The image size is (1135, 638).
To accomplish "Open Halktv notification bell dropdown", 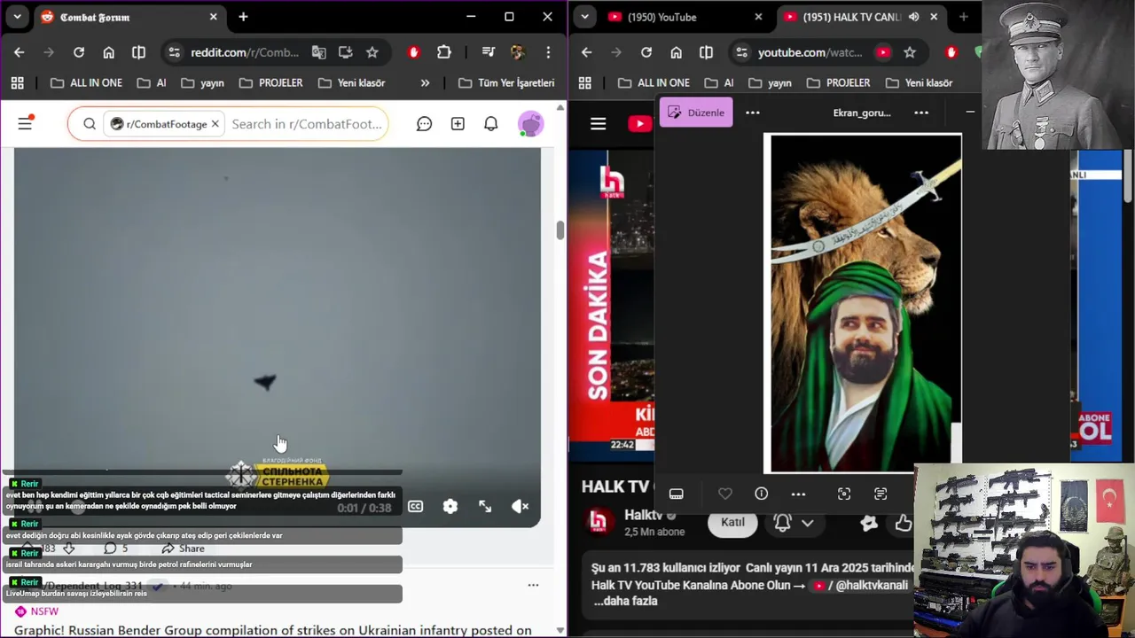I will click(793, 523).
